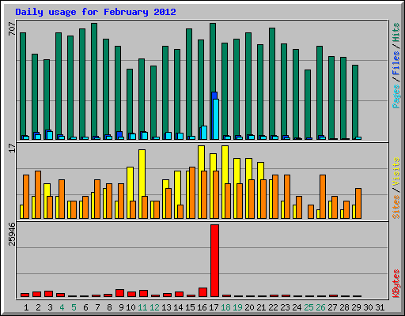Click the orange sites bar for day 26
Screen dimensions: 405x316
coord(323,197)
